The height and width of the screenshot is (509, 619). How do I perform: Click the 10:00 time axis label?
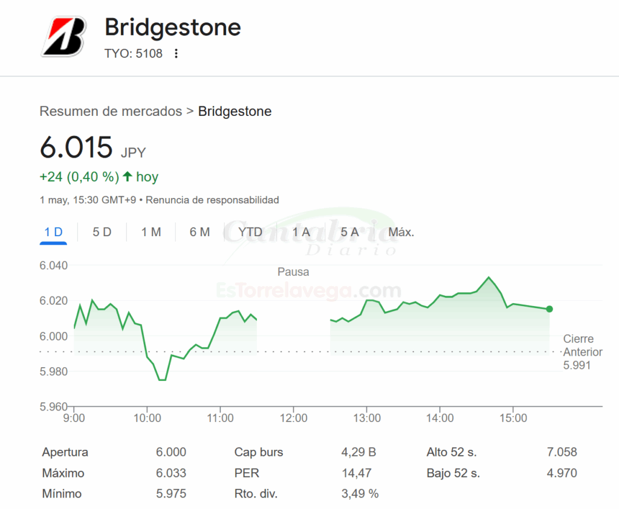[x=147, y=418]
